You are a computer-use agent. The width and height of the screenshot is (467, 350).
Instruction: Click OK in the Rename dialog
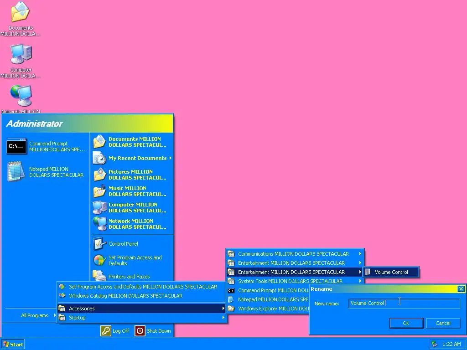tap(406, 323)
